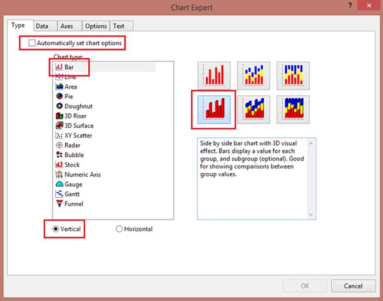The width and height of the screenshot is (383, 301).
Task: Click the '3D Surface' list label
Action: coord(79,125)
